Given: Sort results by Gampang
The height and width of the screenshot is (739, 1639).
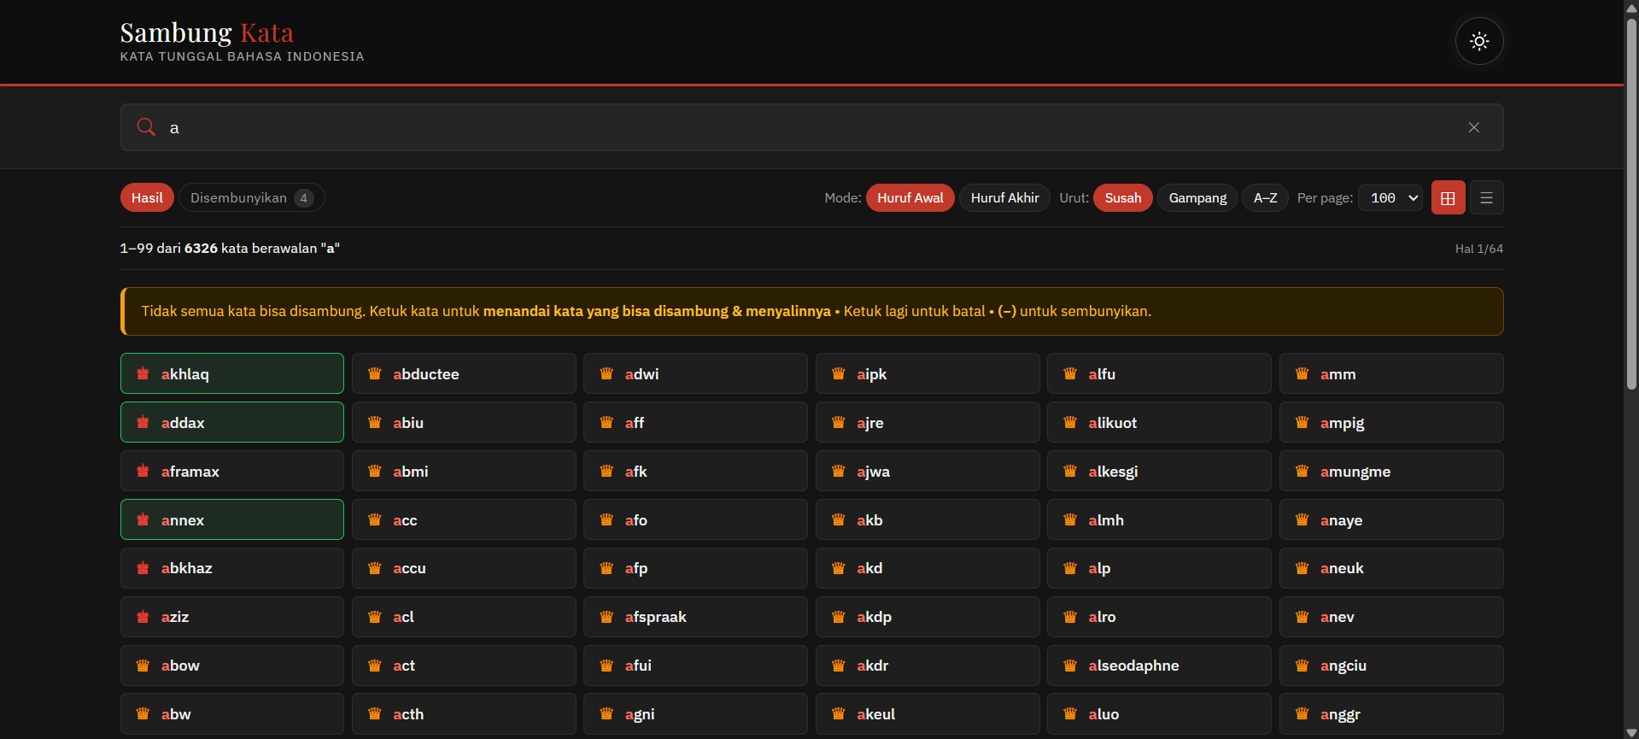Looking at the screenshot, I should pos(1197,198).
